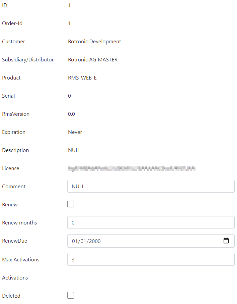This screenshot has height=304, width=237.
Task: Click the Subsidiary/Distributor label
Action: click(x=28, y=60)
